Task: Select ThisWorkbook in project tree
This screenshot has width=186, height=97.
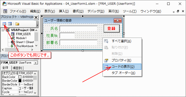Action: coord(25,46)
